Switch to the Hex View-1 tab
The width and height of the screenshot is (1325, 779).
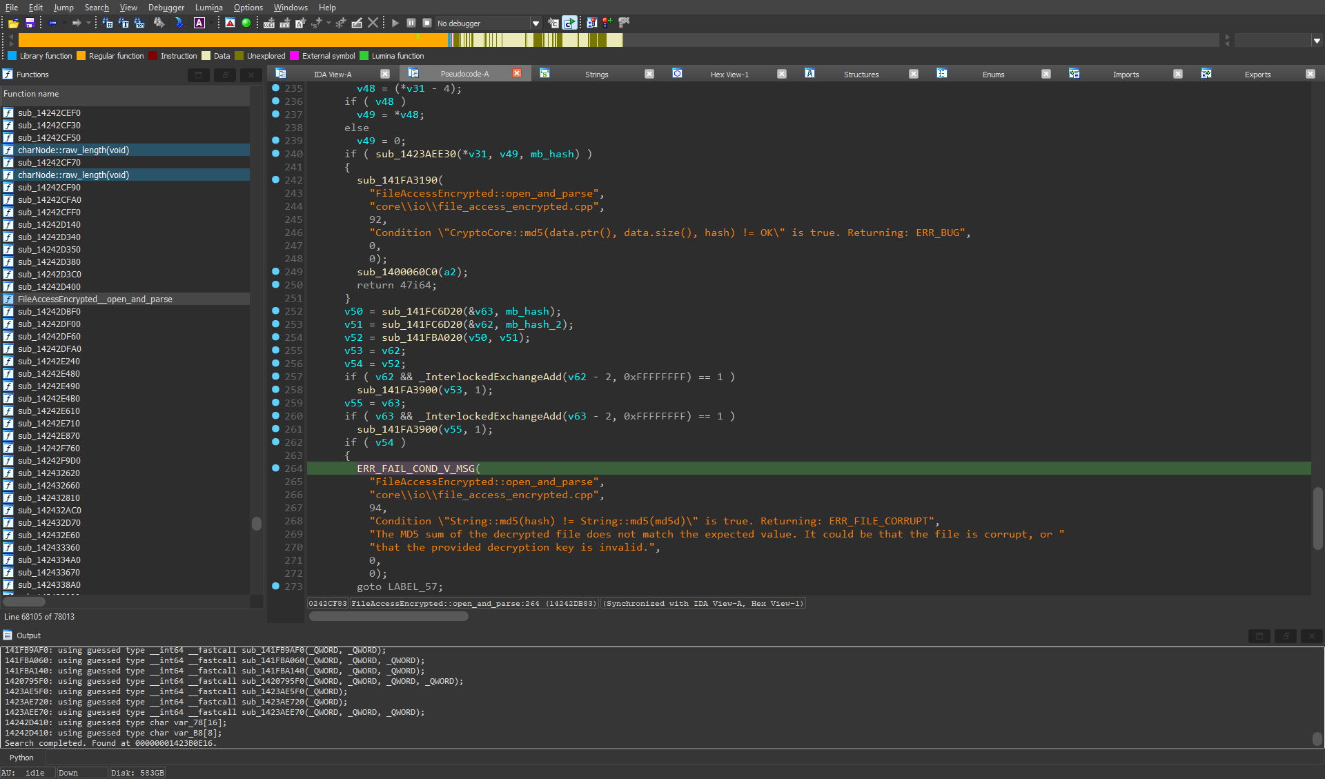click(729, 75)
